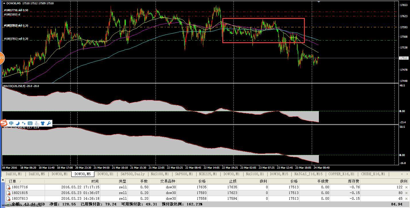
Task: Click the 可用预付款: 49.31 free margin text
Action: [139, 204]
